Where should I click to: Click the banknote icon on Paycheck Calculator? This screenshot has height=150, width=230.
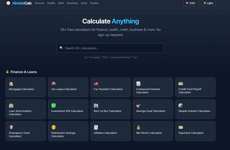click(x=181, y=127)
